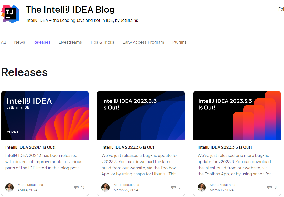Click the comments icon showing 6 comments
The width and height of the screenshot is (284, 197).
pyautogui.click(x=269, y=187)
